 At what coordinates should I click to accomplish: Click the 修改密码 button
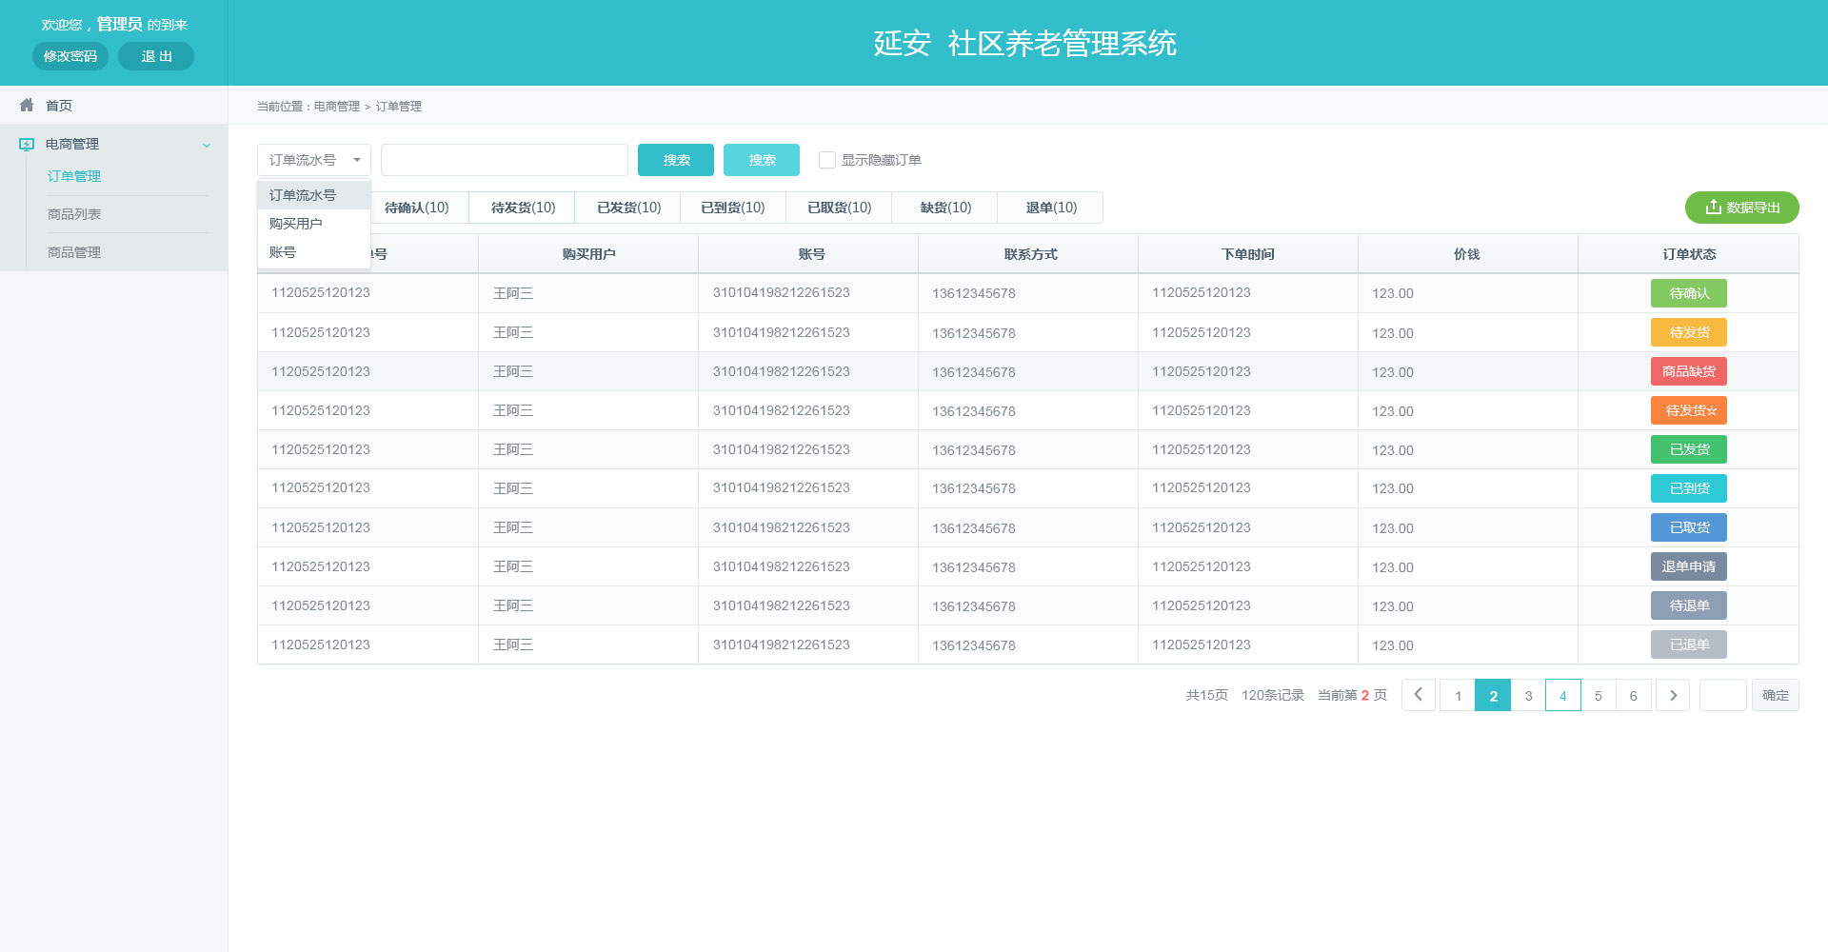coord(70,56)
